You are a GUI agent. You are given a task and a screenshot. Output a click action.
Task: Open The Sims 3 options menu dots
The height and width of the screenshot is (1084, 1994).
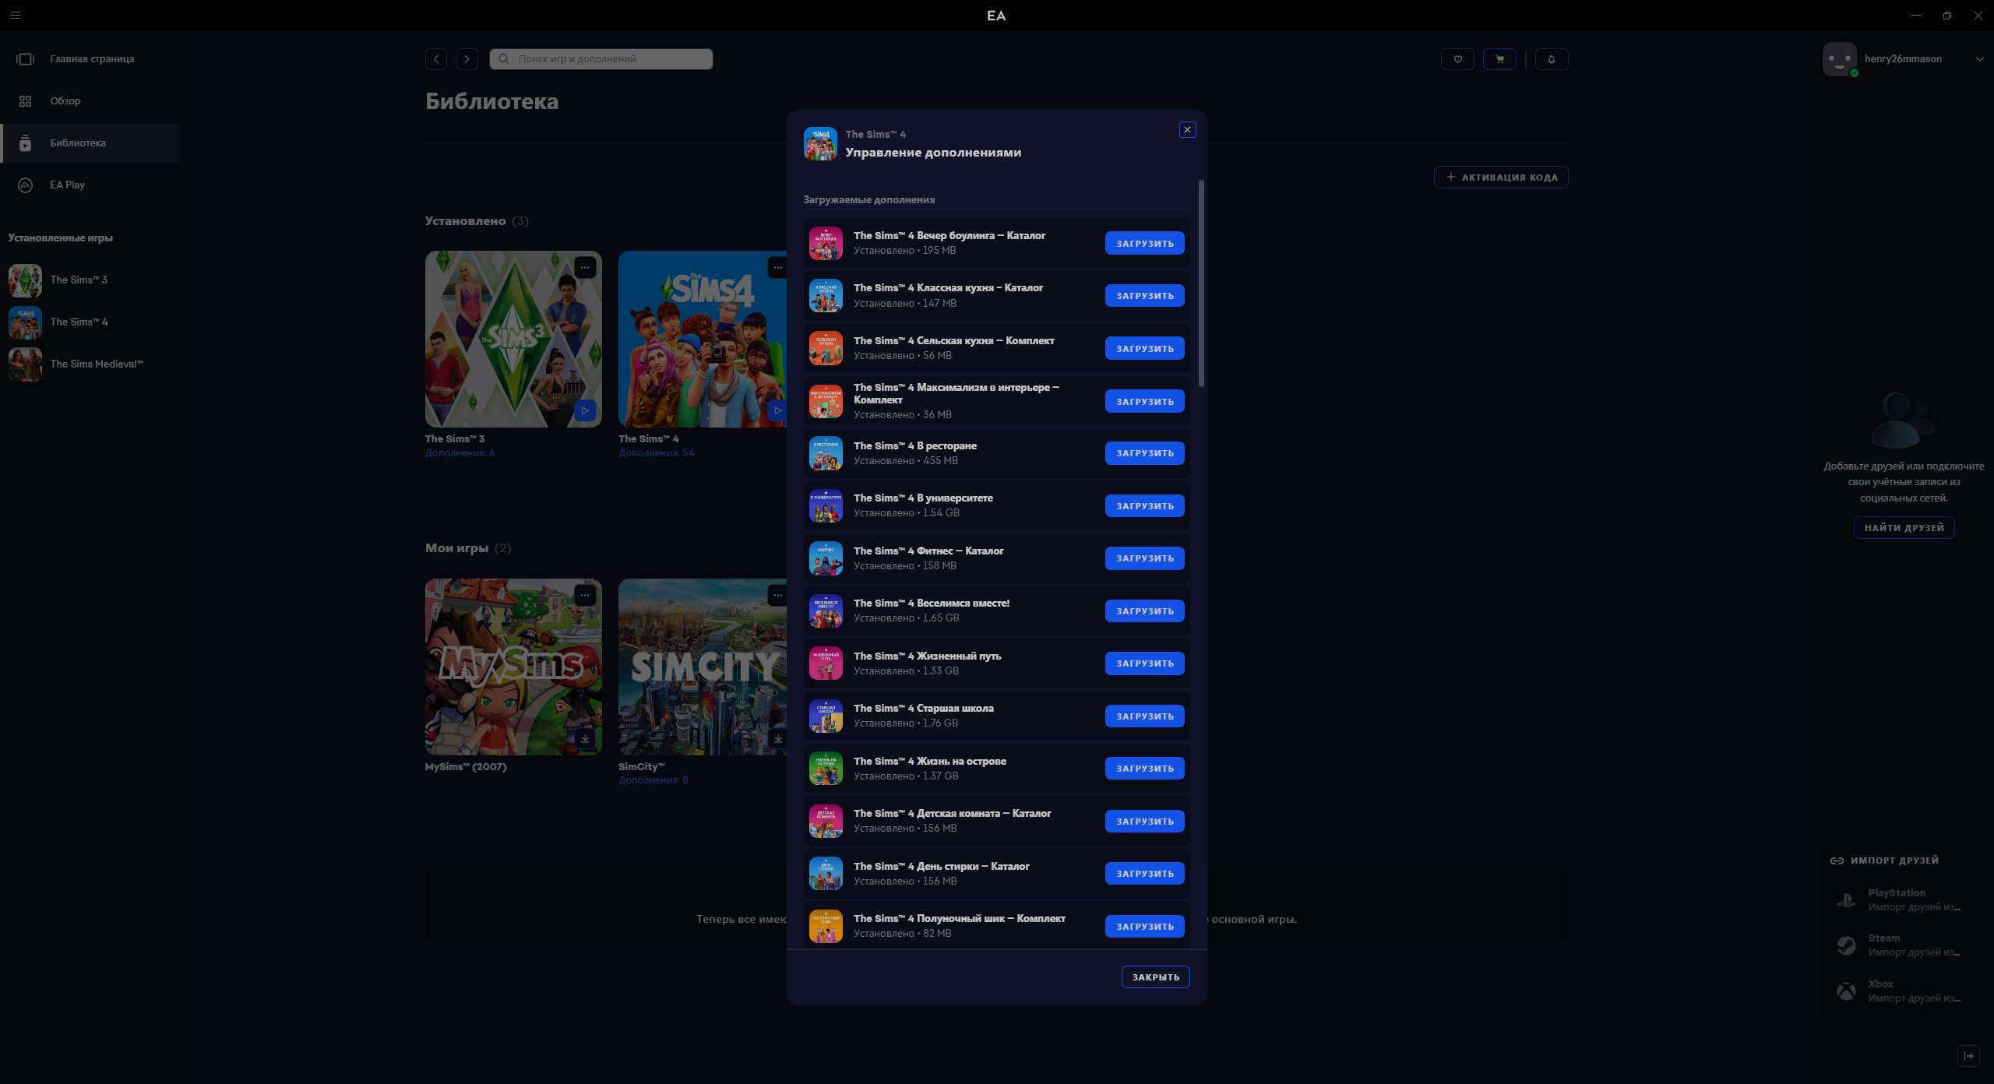[x=585, y=268]
